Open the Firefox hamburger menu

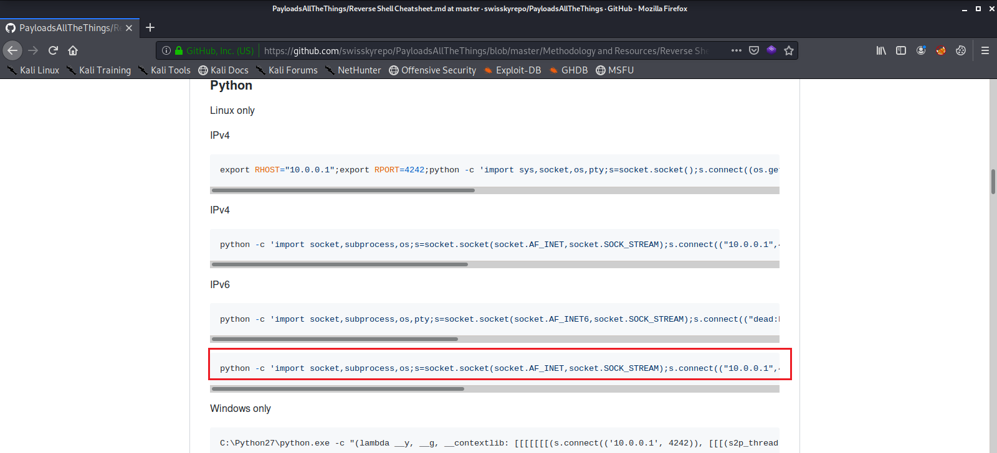(985, 50)
